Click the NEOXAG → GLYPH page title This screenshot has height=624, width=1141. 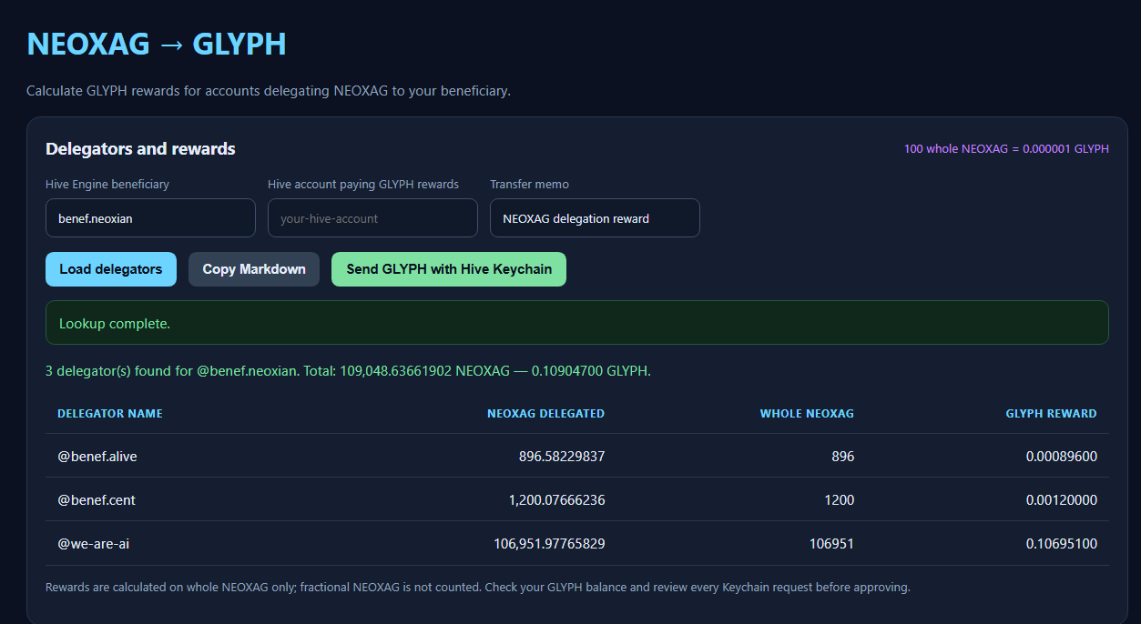[157, 44]
